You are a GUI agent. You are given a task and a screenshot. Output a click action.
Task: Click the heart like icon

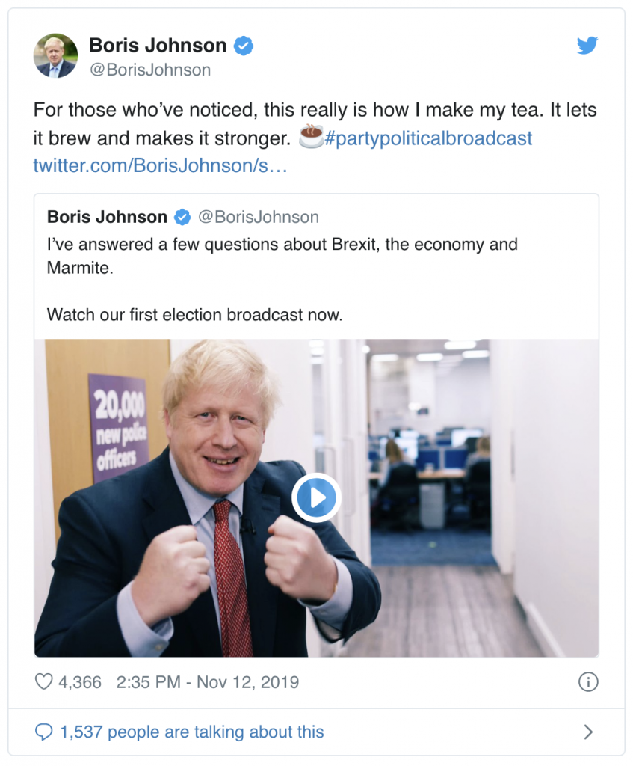coord(43,681)
